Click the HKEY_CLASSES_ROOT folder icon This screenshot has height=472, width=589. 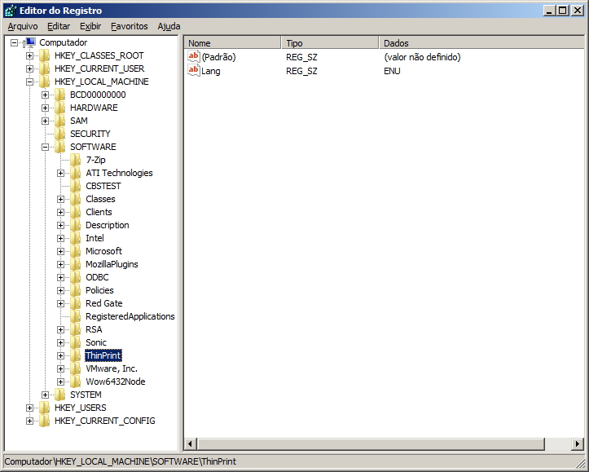tap(44, 55)
